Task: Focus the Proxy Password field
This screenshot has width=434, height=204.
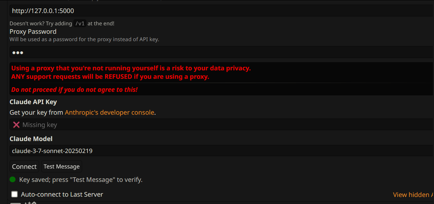Action: [222, 52]
